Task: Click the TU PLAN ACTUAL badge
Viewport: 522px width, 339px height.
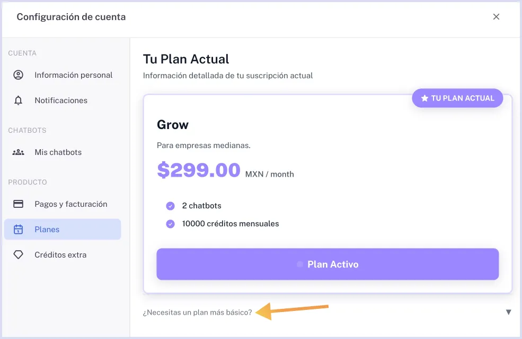Action: point(457,98)
